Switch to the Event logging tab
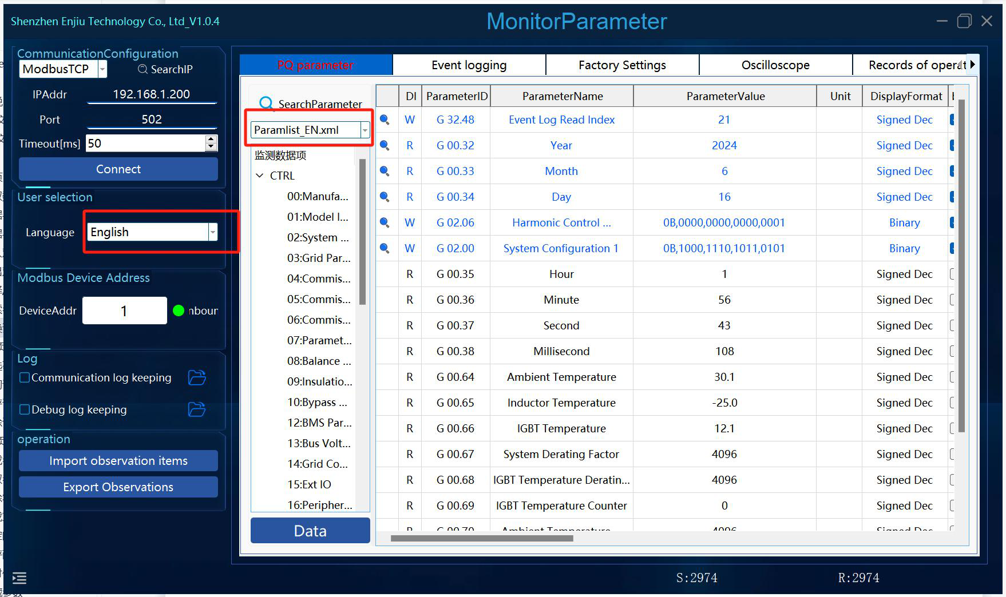This screenshot has height=597, width=1006. tap(469, 65)
